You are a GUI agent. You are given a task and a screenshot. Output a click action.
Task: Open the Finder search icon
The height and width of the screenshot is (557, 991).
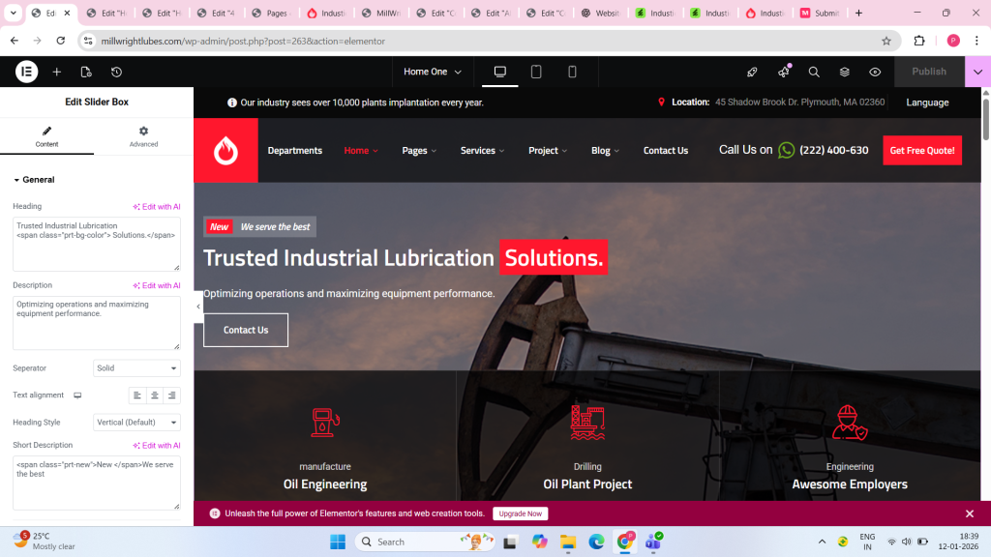(814, 72)
